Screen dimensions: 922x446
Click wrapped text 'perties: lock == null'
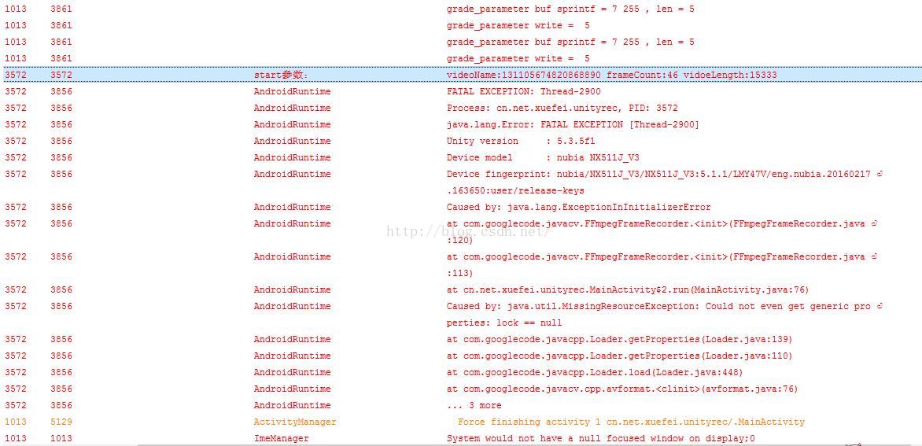(504, 323)
